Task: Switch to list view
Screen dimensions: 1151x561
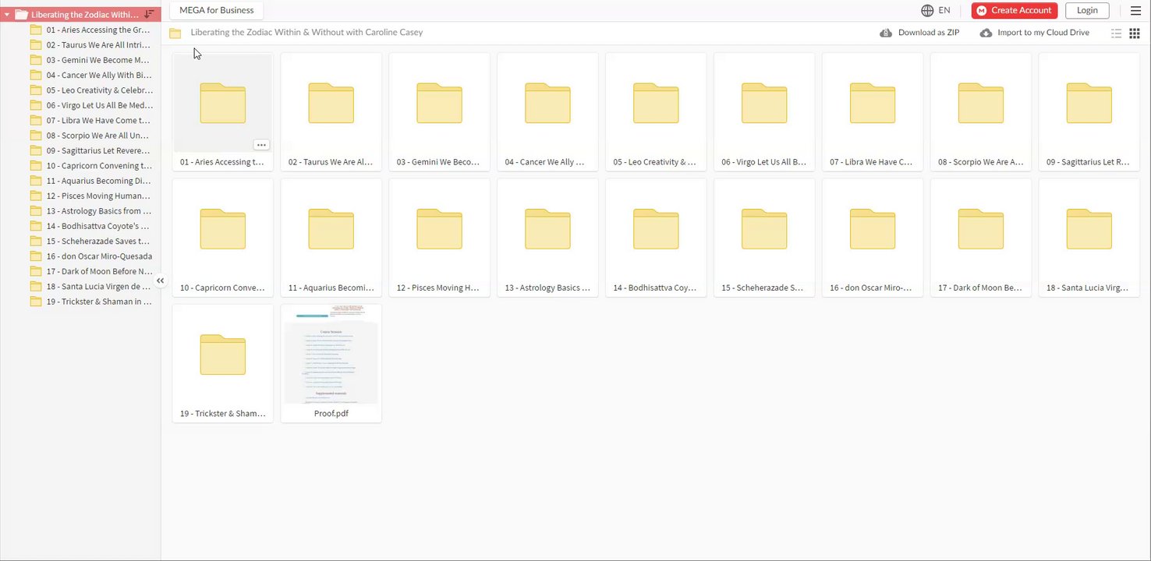Action: coord(1116,34)
